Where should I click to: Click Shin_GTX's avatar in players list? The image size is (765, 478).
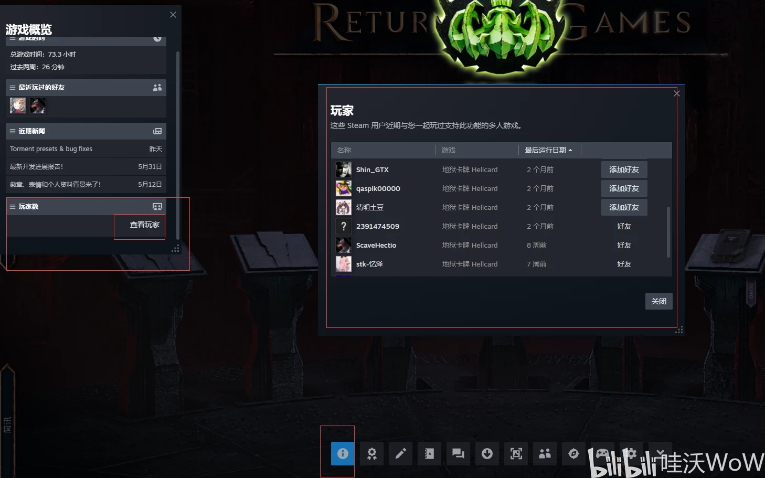344,169
